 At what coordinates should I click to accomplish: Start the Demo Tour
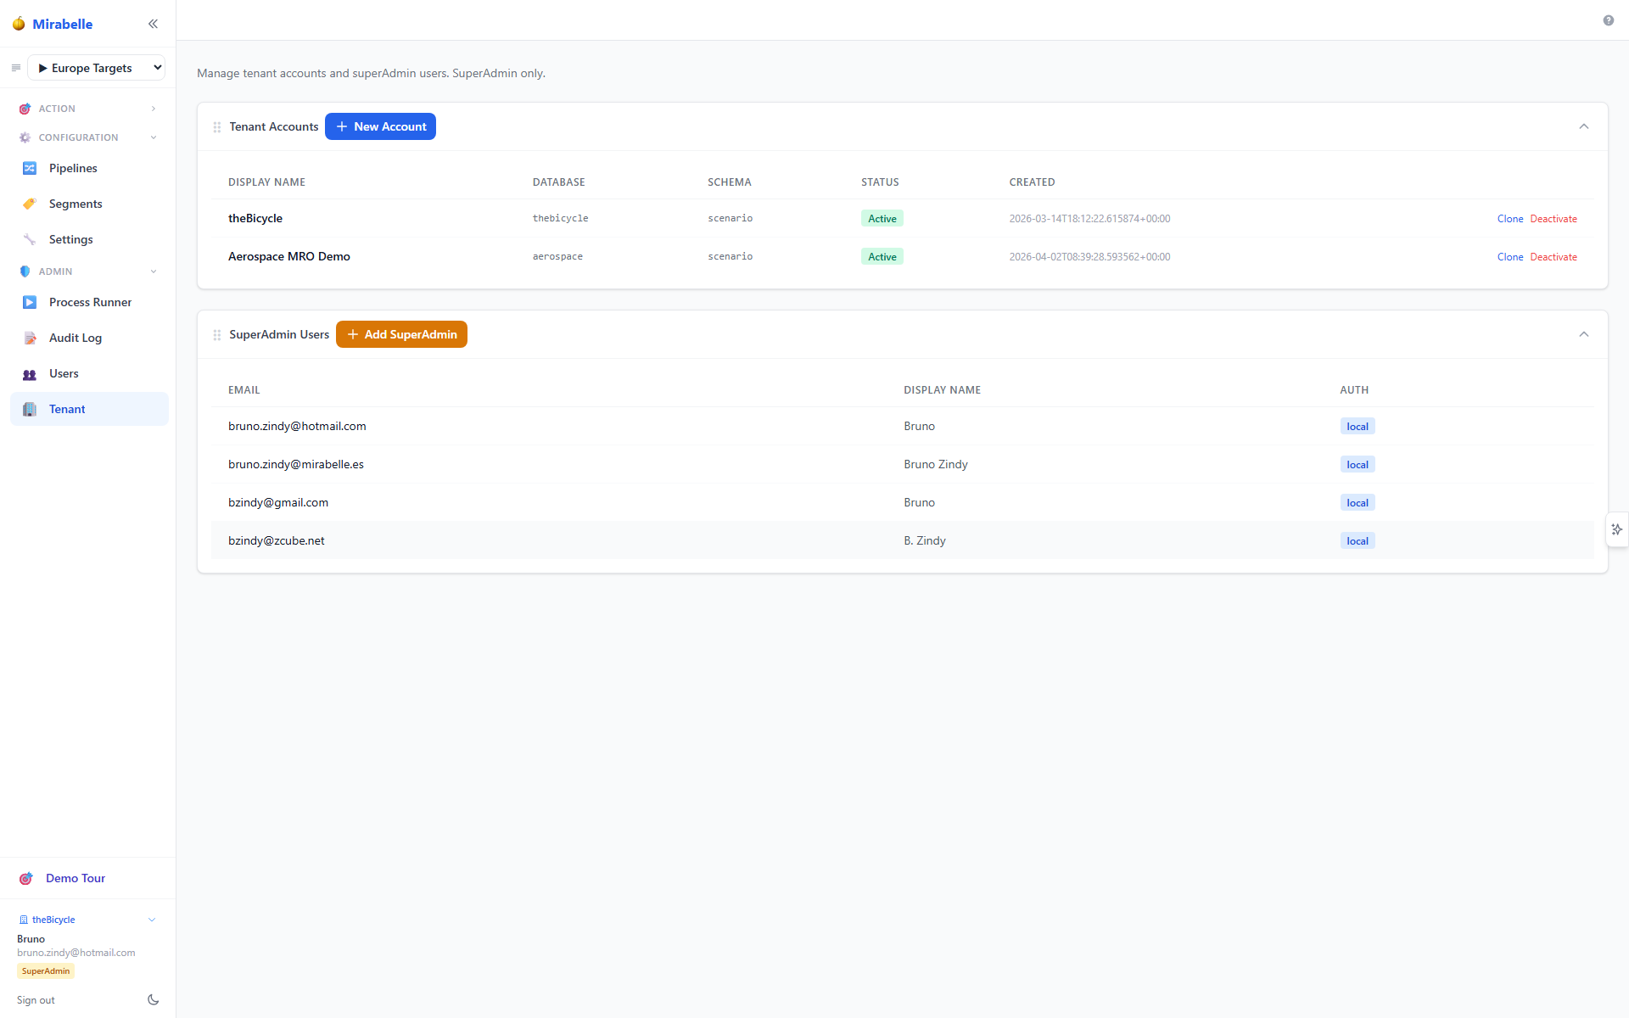76,878
